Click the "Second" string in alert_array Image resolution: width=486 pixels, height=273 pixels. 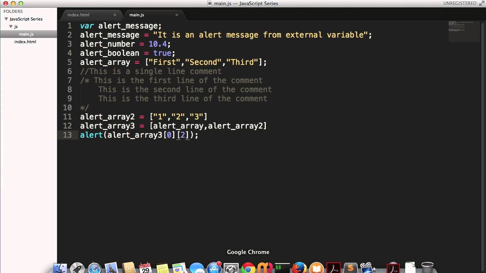coord(203,62)
